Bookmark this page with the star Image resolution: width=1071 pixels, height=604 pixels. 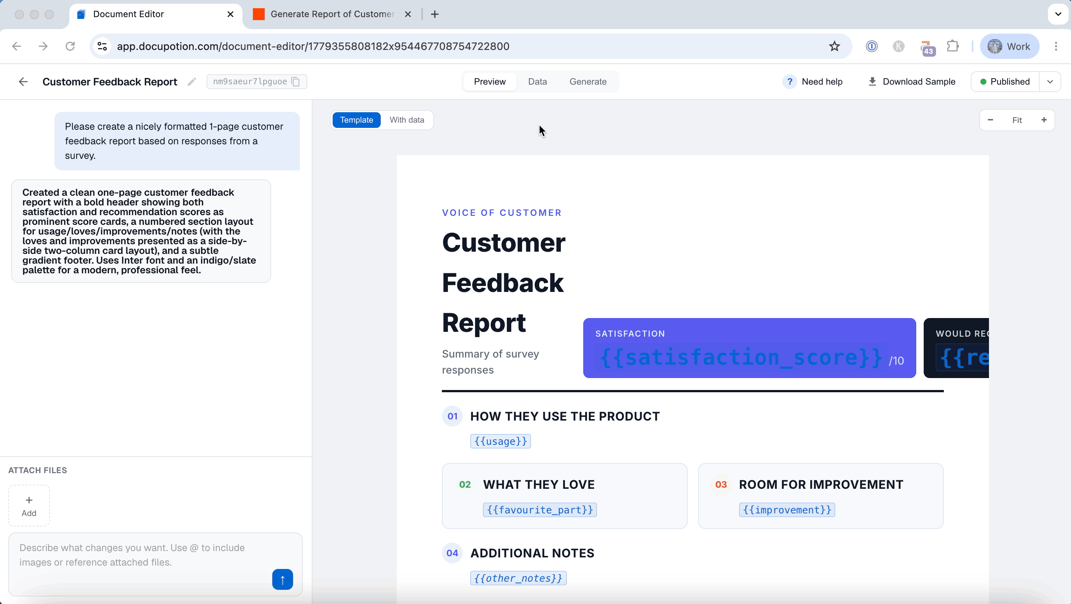[834, 46]
